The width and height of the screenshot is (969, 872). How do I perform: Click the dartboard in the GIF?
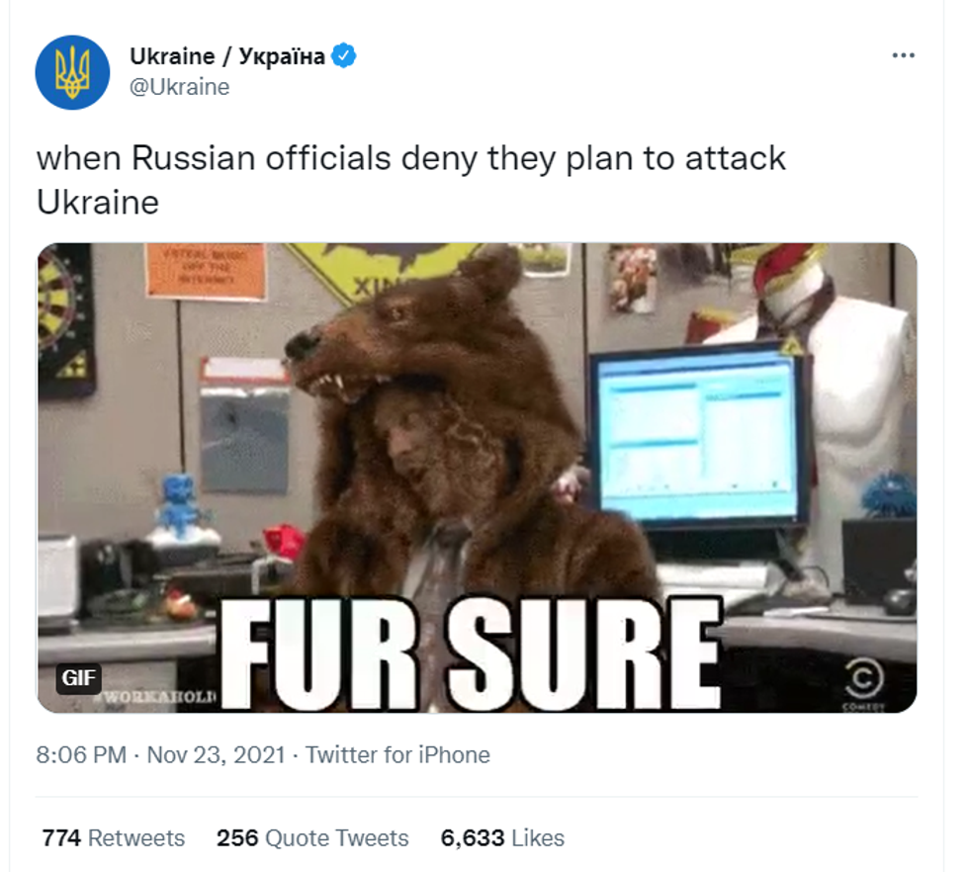click(x=66, y=319)
